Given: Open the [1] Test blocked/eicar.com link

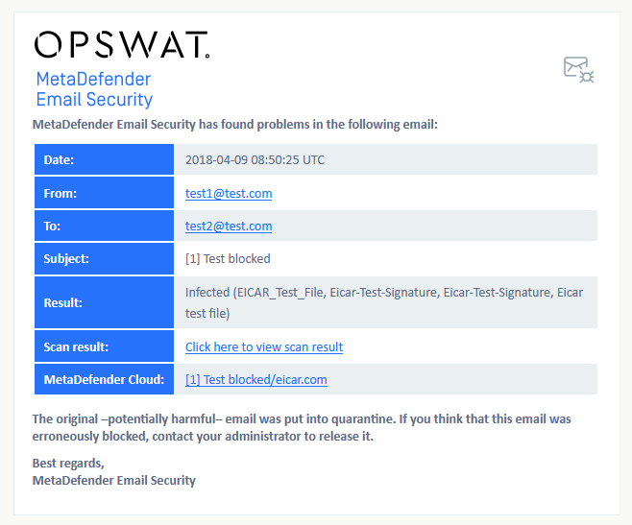Looking at the screenshot, I should coord(255,379).
